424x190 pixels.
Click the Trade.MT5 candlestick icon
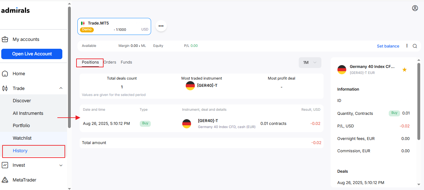[83, 23]
